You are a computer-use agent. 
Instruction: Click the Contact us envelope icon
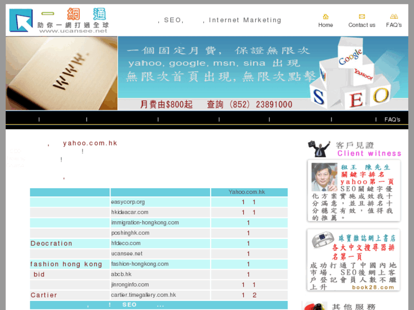pyautogui.click(x=362, y=16)
